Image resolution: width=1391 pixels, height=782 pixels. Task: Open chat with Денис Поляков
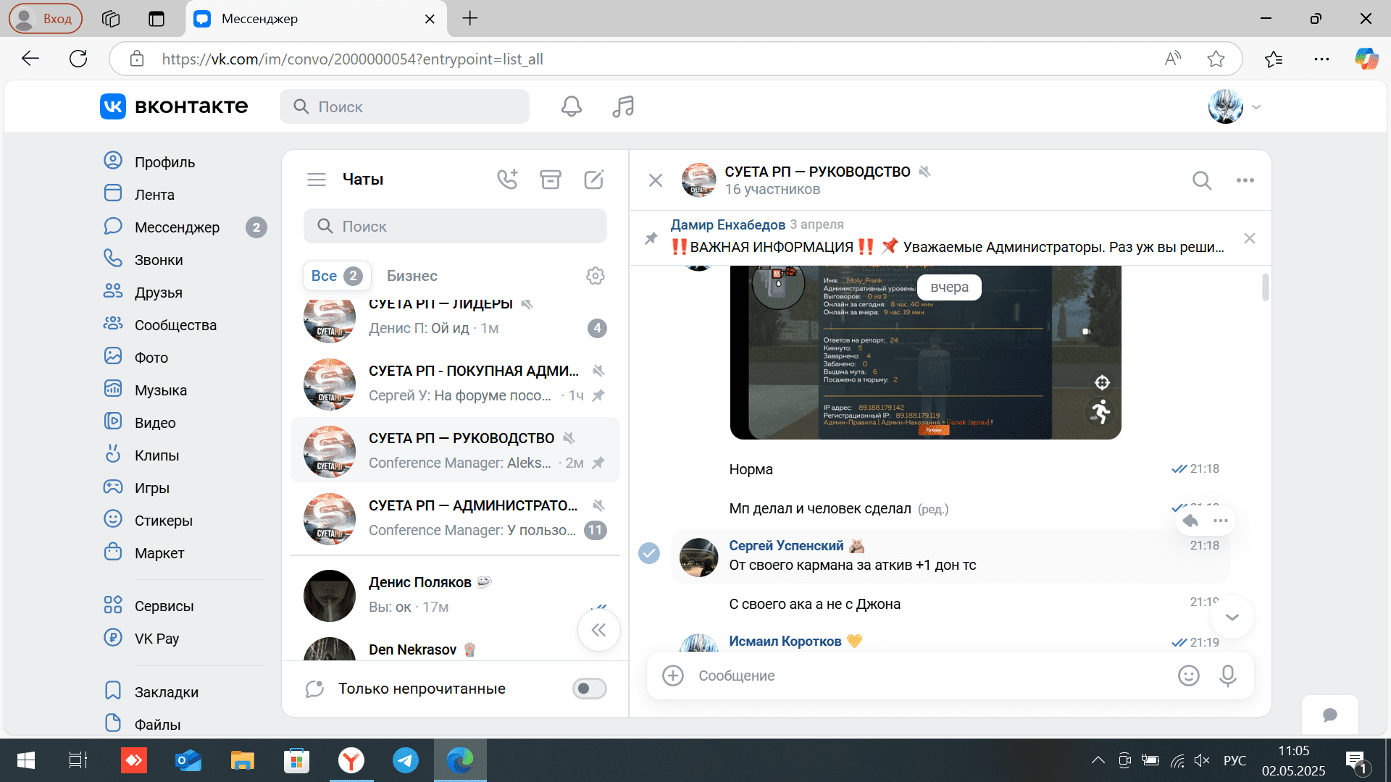(455, 594)
